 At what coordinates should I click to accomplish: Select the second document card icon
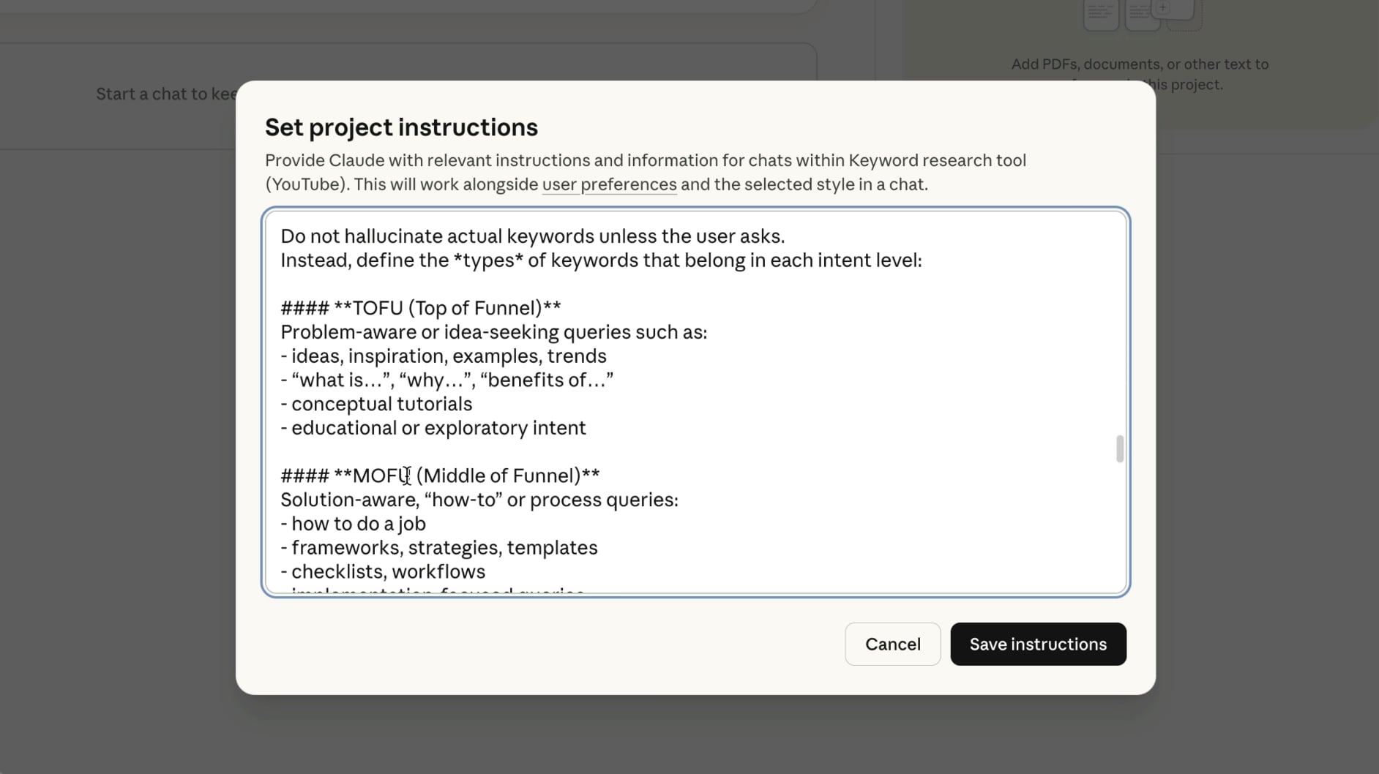1142,13
